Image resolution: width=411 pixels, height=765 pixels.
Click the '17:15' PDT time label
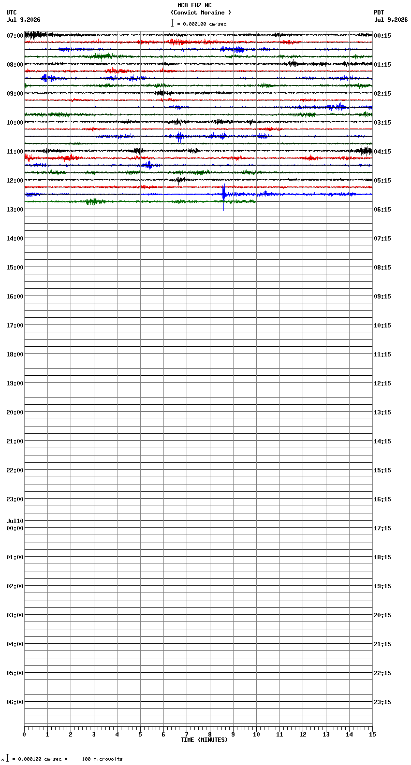[x=382, y=528]
